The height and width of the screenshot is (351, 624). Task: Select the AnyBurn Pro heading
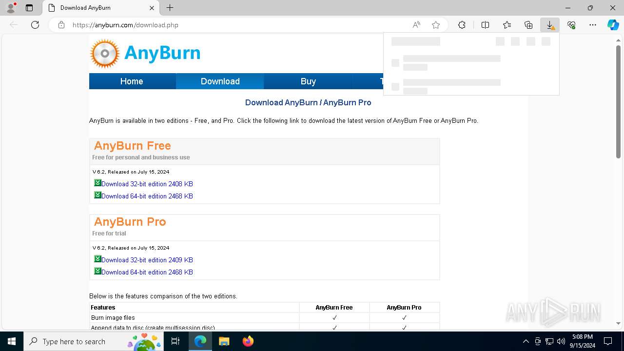(130, 222)
